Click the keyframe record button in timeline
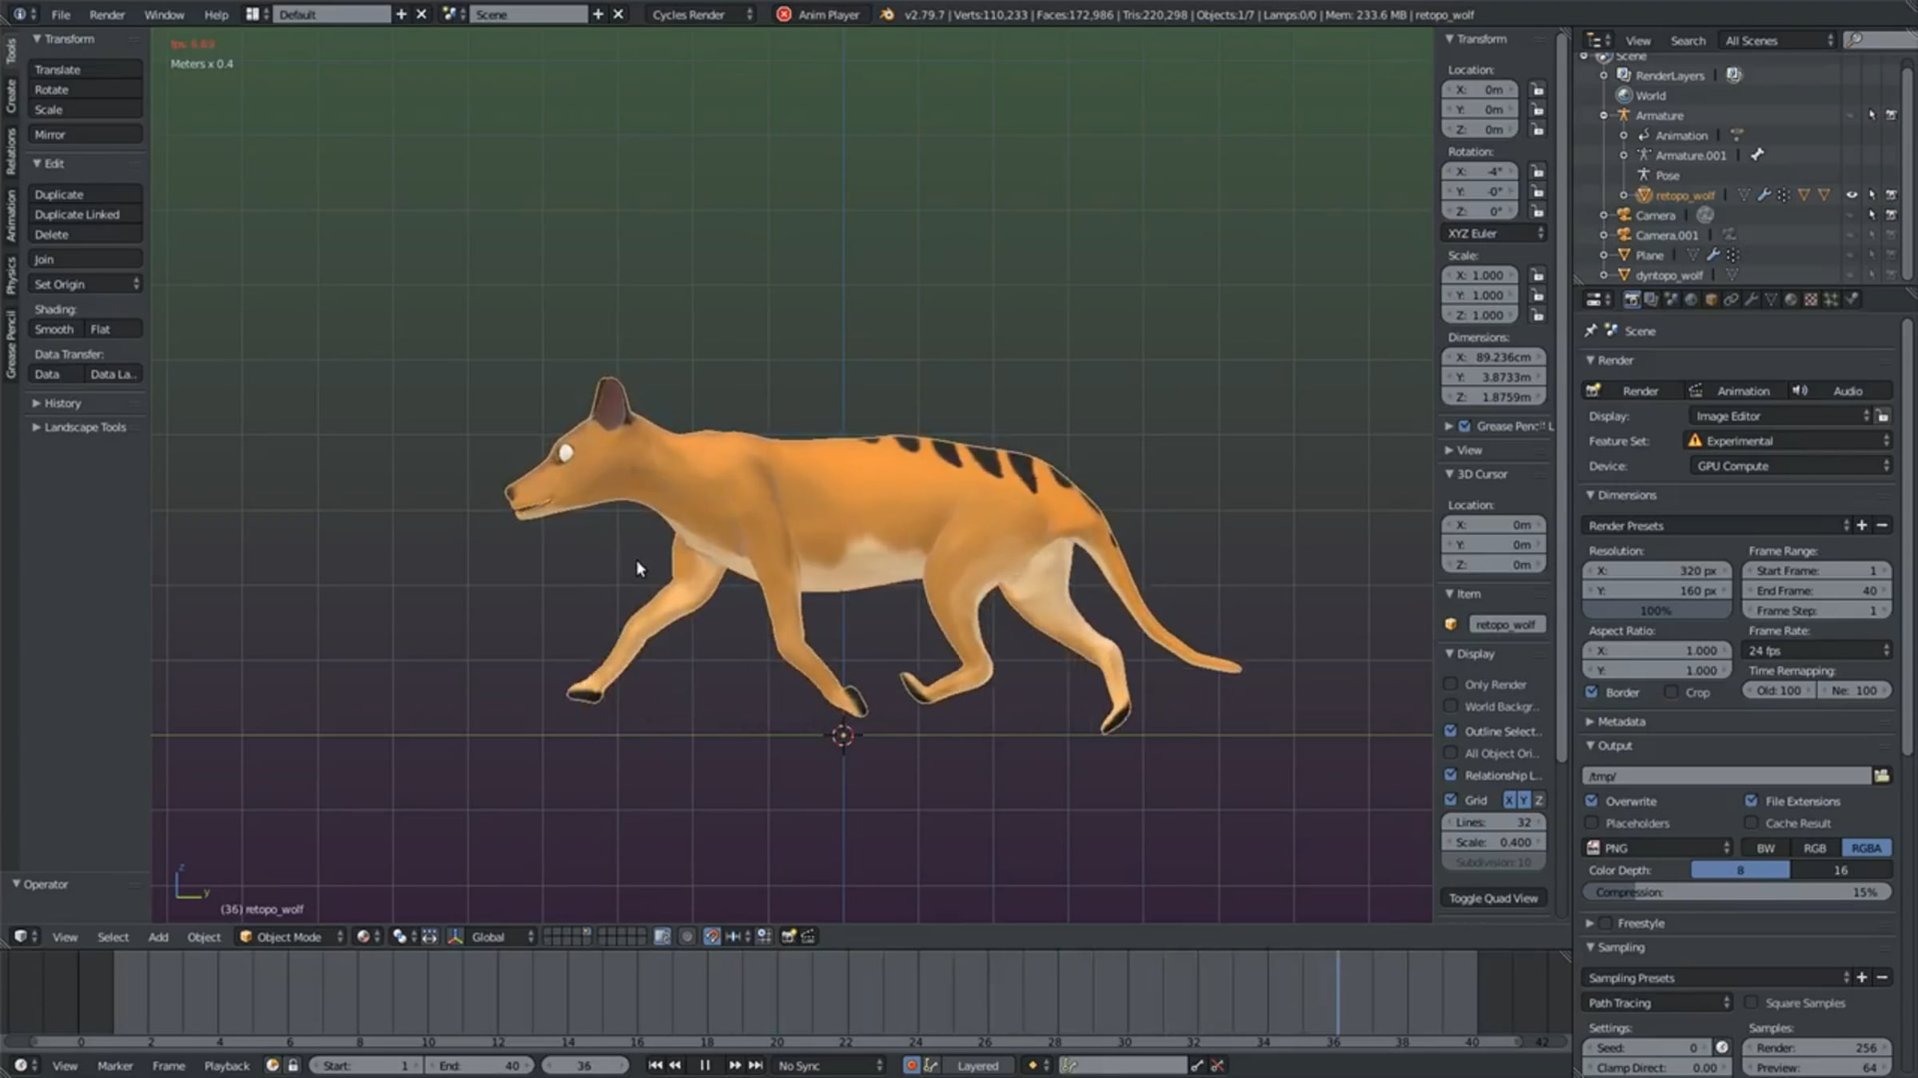 (910, 1065)
